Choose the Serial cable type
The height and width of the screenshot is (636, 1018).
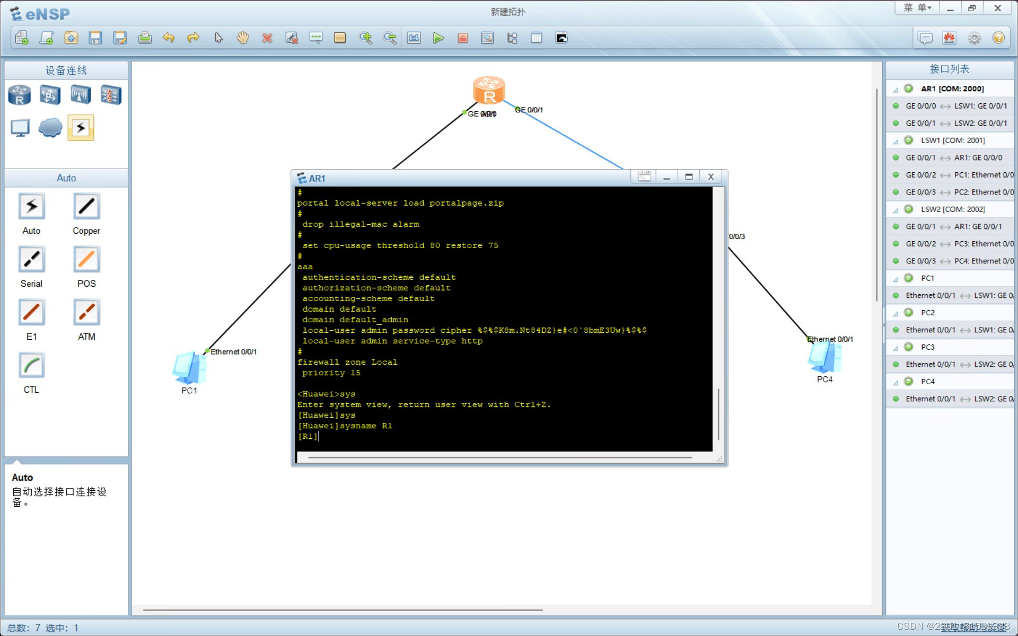coord(31,260)
